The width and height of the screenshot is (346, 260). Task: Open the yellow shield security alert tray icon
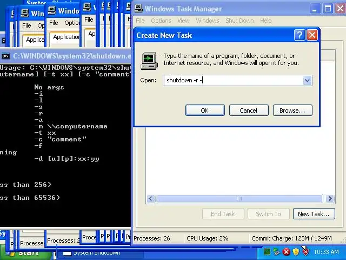click(296, 251)
